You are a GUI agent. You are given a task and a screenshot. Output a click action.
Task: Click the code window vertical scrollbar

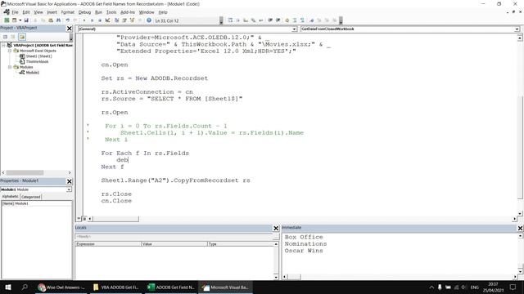(x=520, y=126)
